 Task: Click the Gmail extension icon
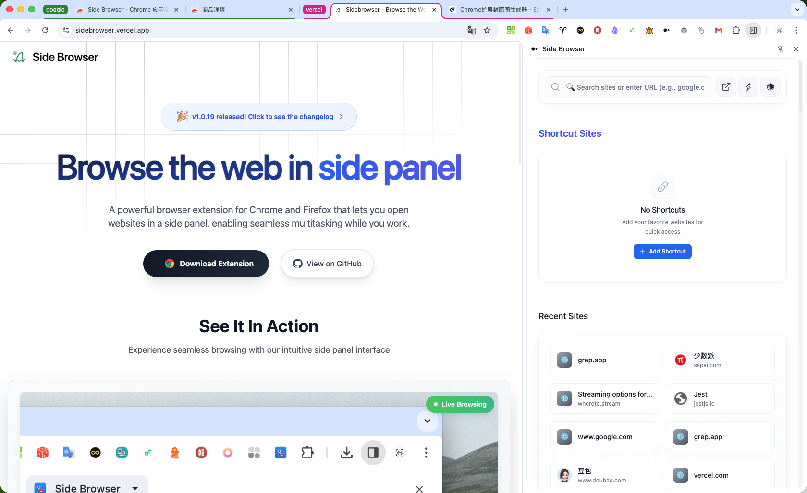pos(719,30)
